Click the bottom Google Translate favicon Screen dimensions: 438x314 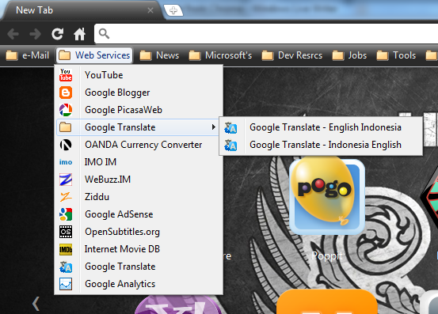point(66,267)
